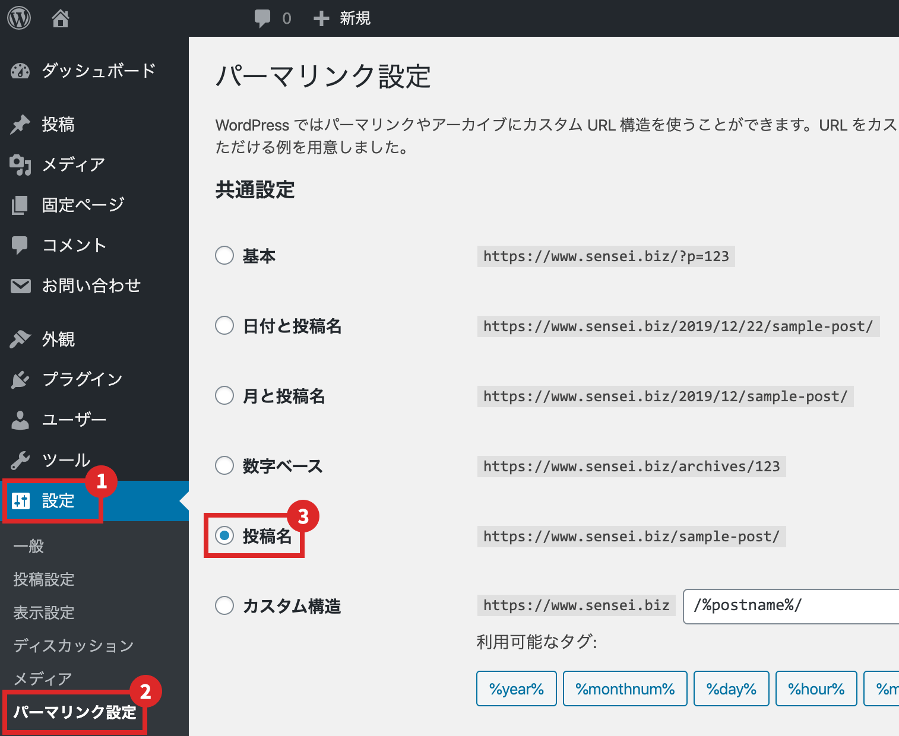Image resolution: width=899 pixels, height=736 pixels.
Task: Select the 日付と投稿名 radio button
Action: 224,326
